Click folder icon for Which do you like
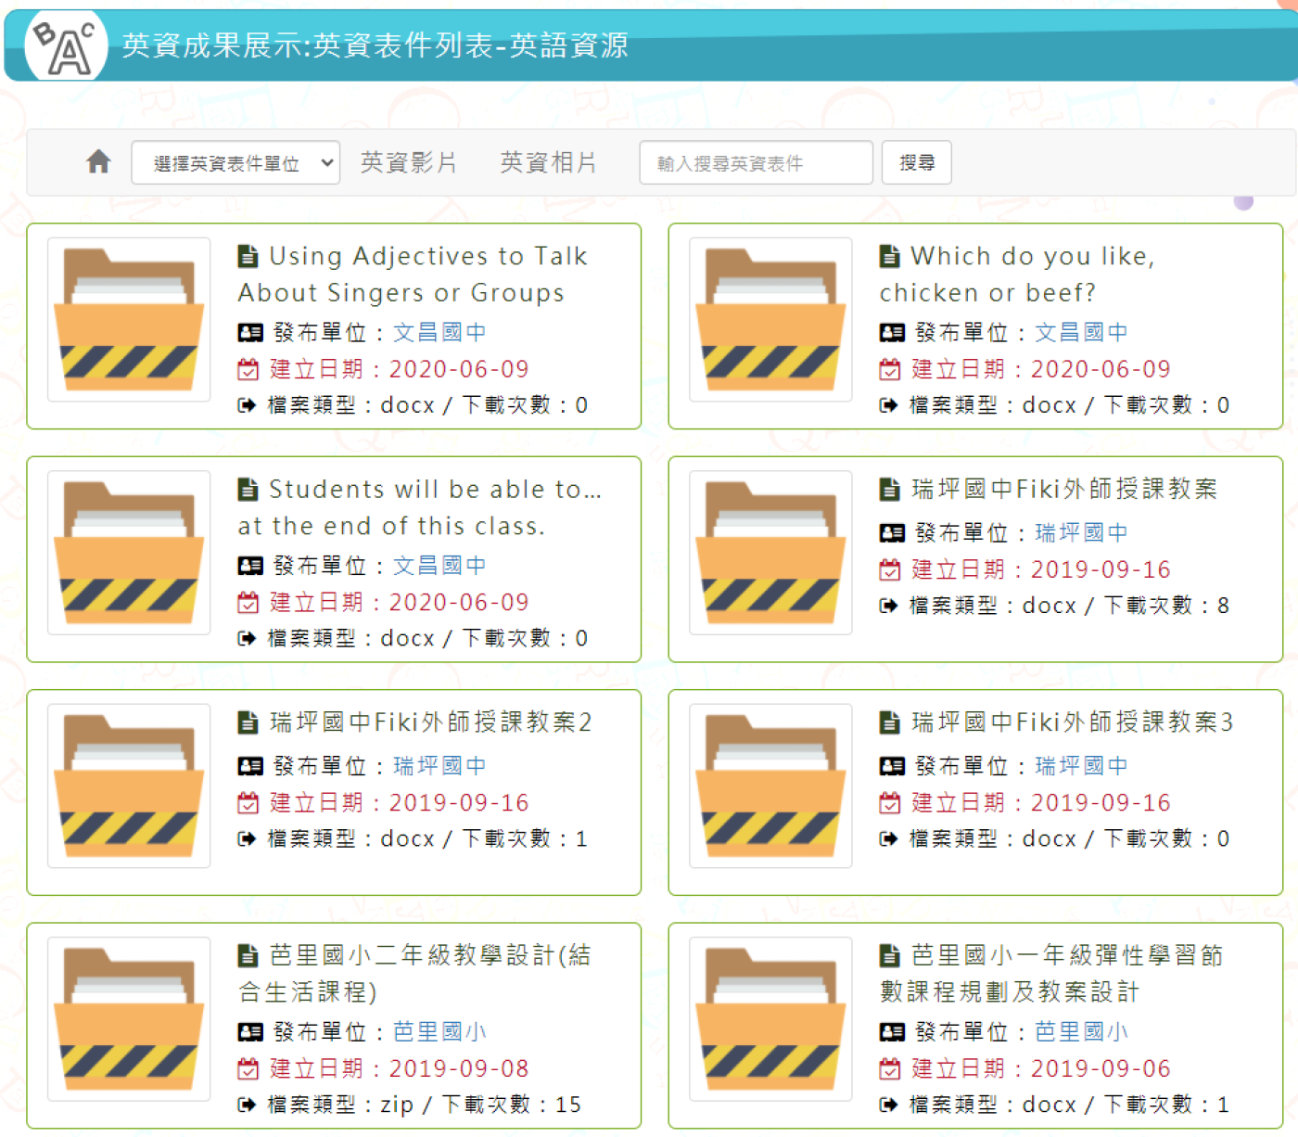Viewport: 1298px width, 1137px height. (x=770, y=320)
